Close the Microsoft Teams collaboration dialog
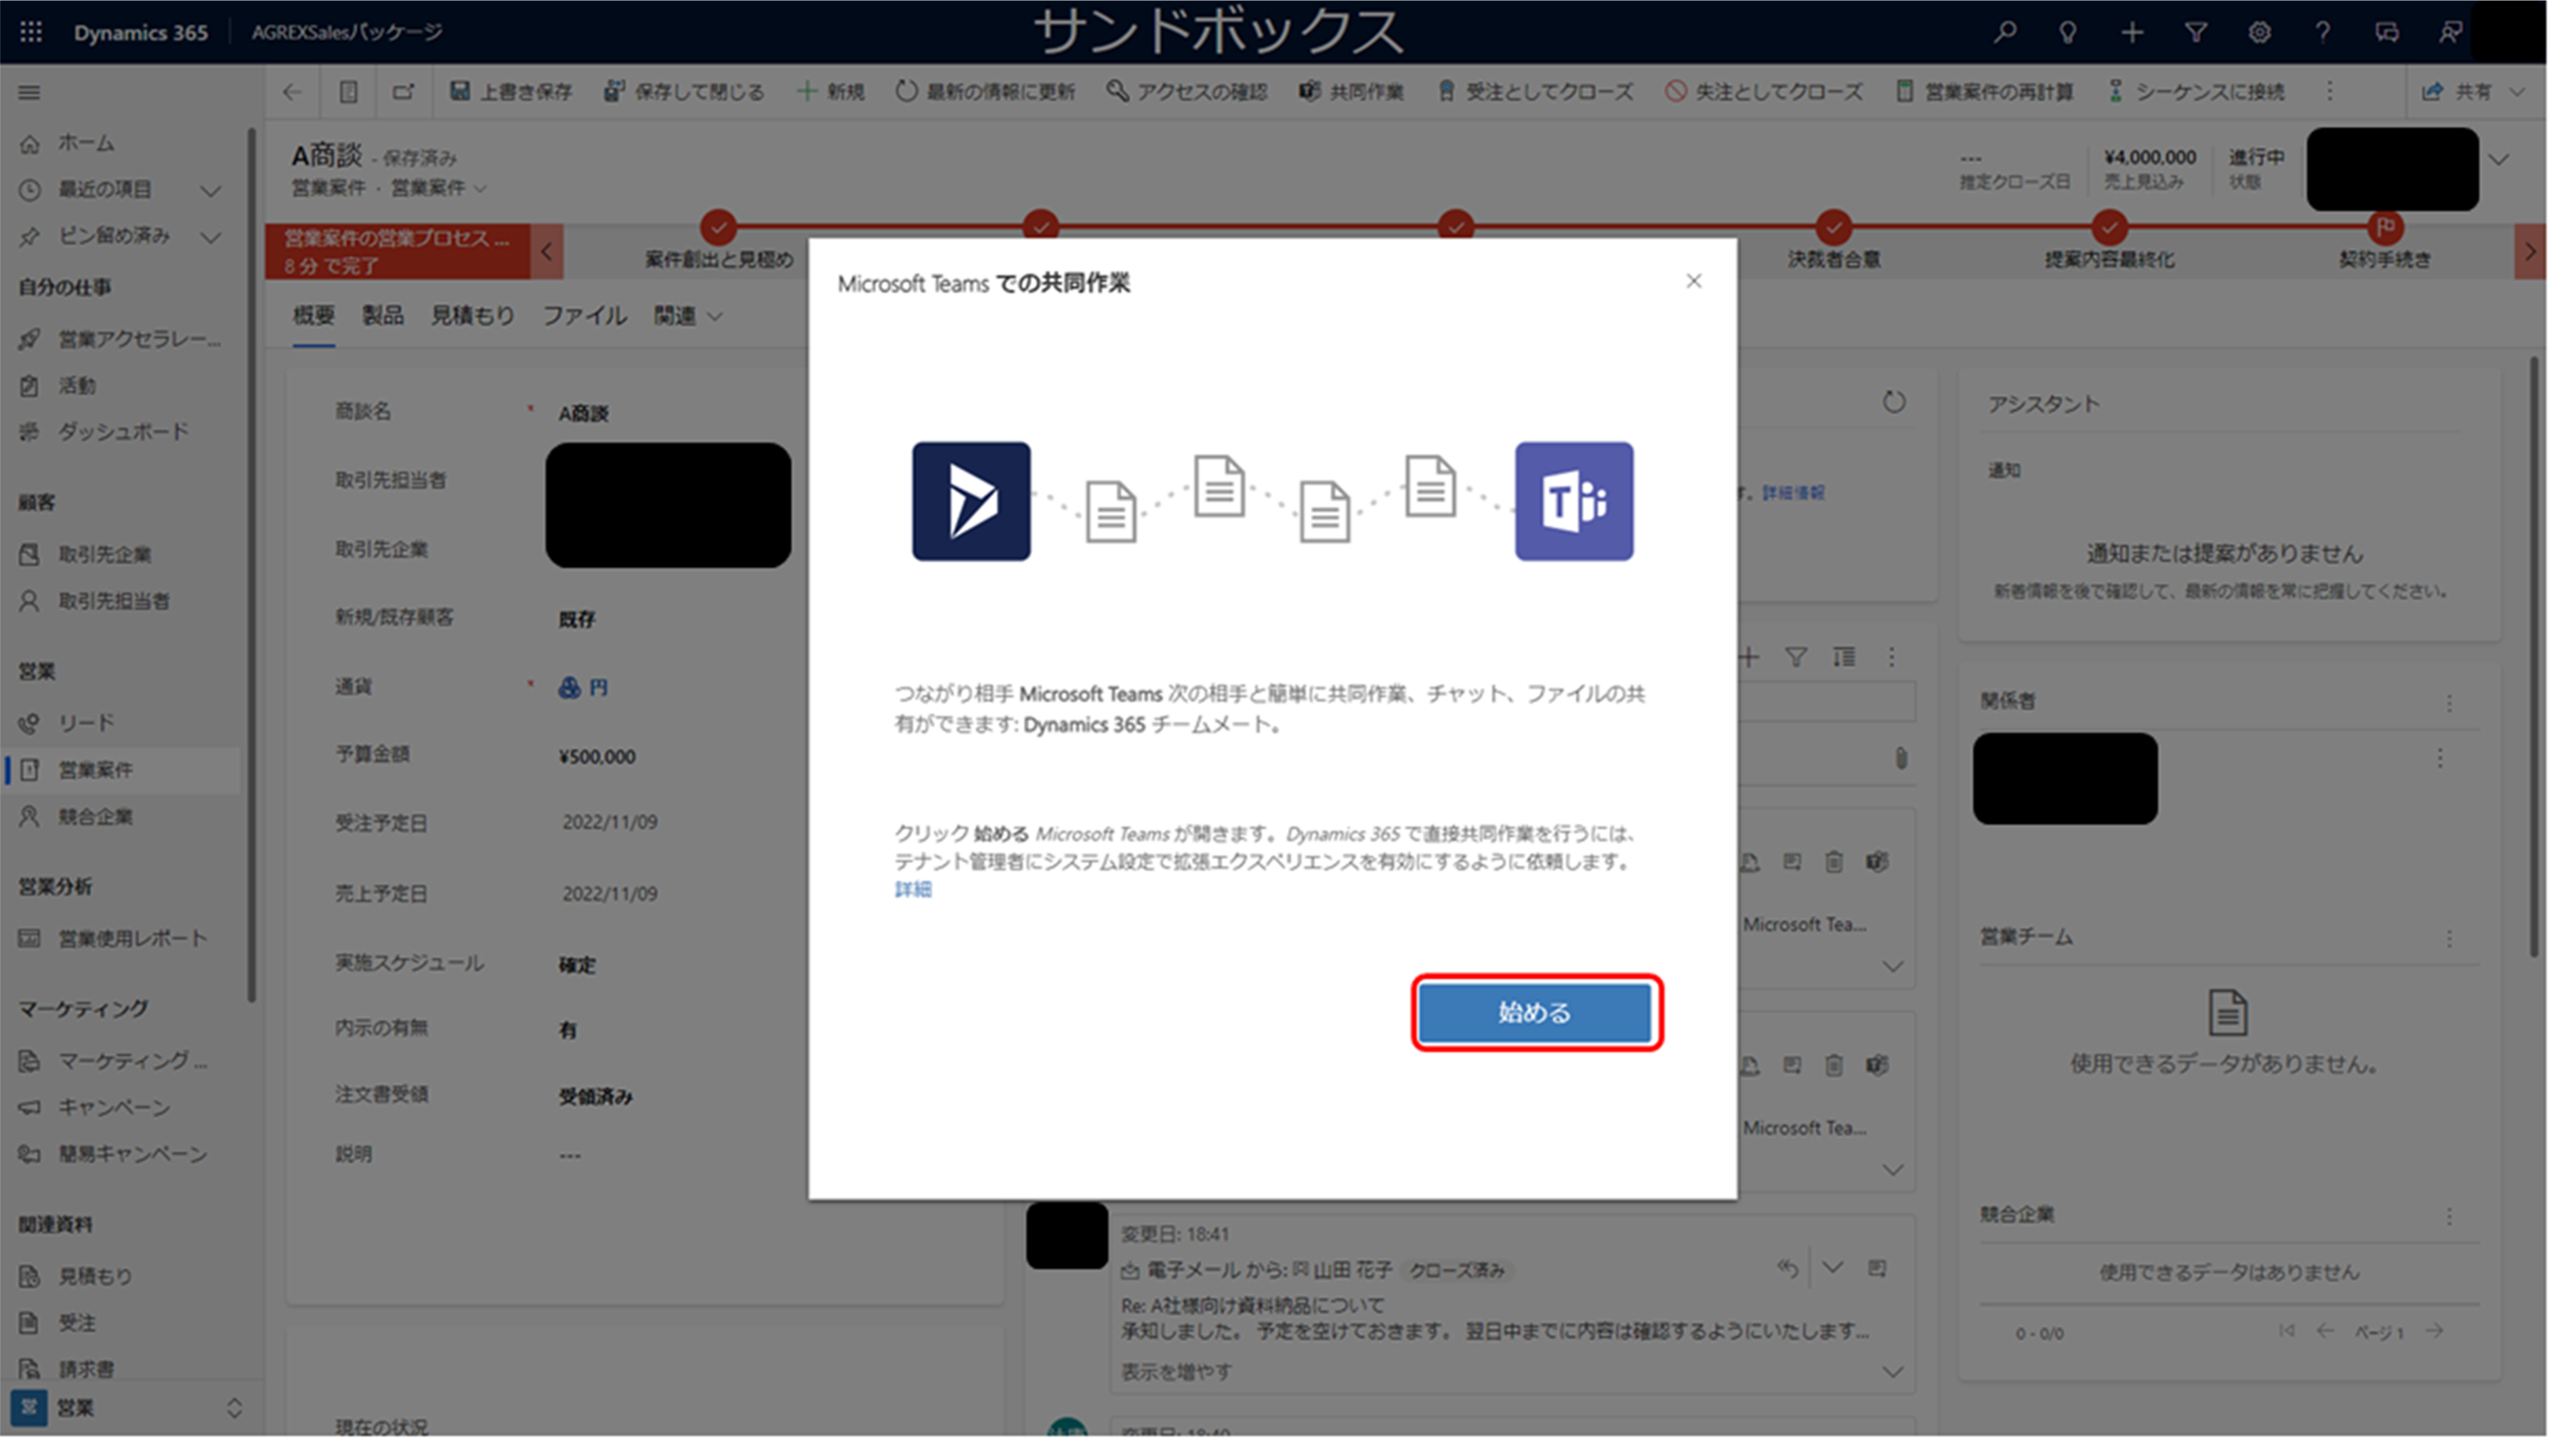The width and height of the screenshot is (2576, 1452). tap(1693, 281)
